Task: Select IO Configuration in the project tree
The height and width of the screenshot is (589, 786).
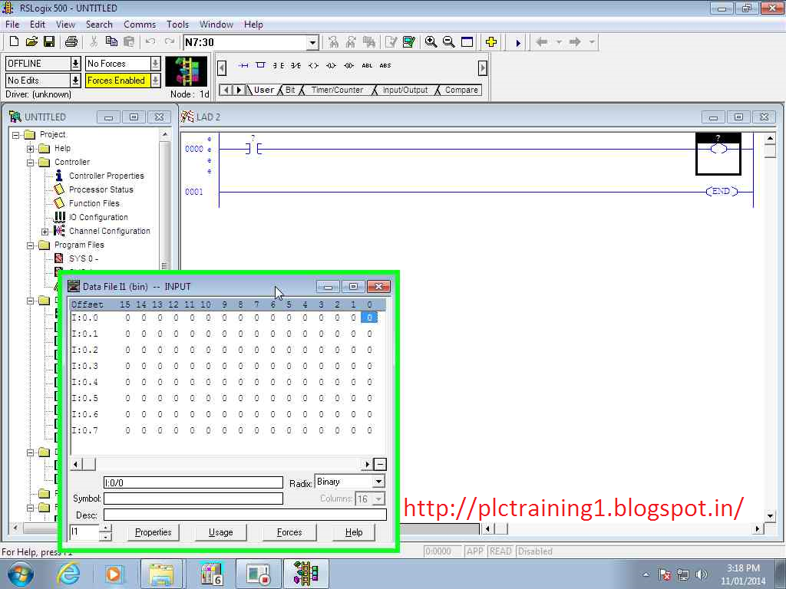Action: tap(100, 217)
